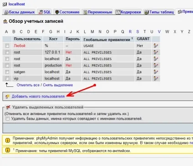This screenshot has width=193, height=166.
Task: Open the Кодировки tab
Action: click(128, 12)
